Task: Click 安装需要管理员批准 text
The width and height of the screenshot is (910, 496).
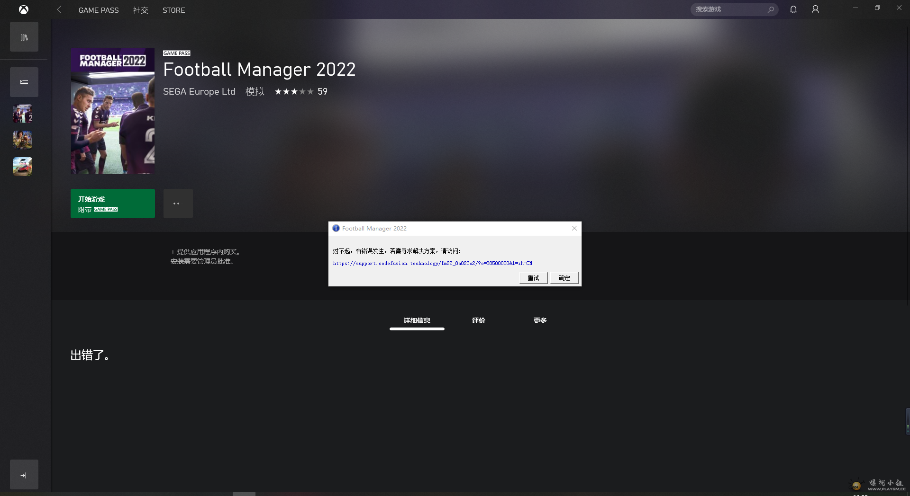Action: click(202, 261)
